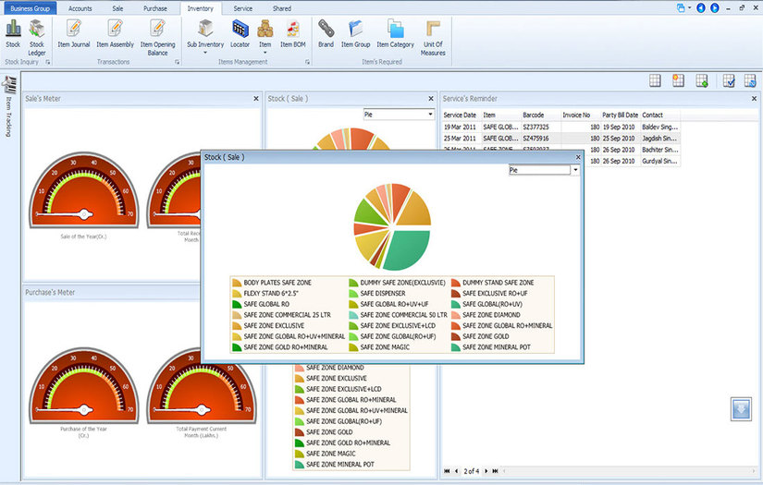Click the grid icon with green plus

[702, 80]
